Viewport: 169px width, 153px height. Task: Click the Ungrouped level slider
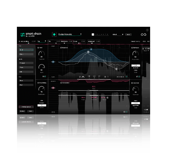[x=92, y=43]
